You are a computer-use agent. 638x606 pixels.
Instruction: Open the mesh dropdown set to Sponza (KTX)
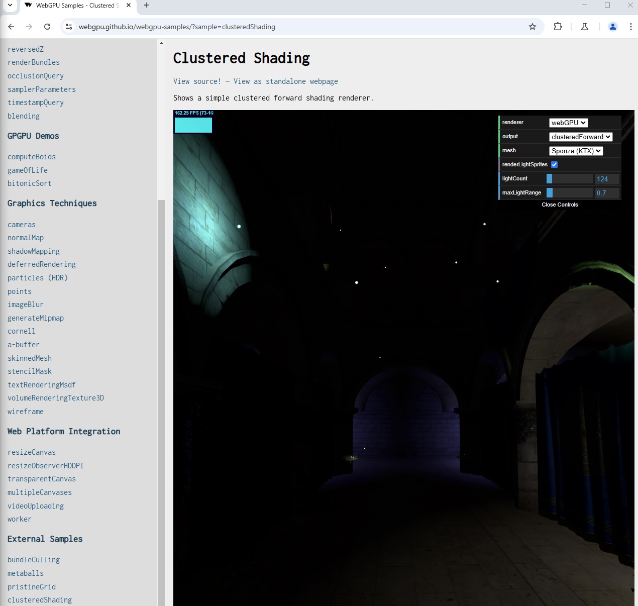pyautogui.click(x=576, y=151)
